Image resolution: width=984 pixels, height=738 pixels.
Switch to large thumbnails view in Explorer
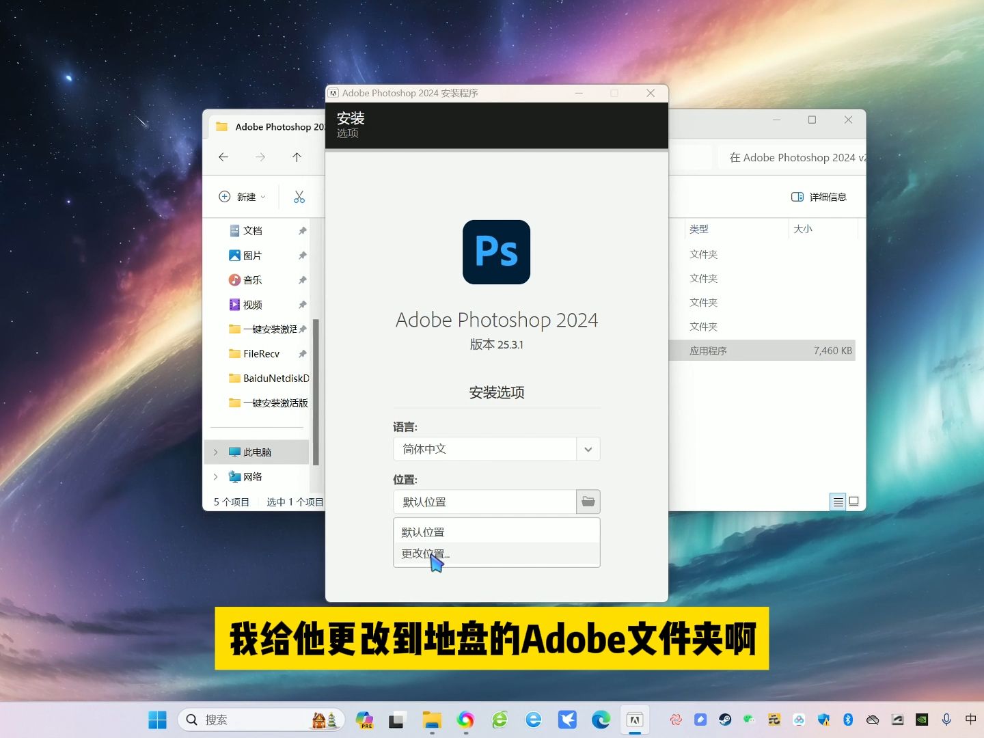tap(854, 502)
